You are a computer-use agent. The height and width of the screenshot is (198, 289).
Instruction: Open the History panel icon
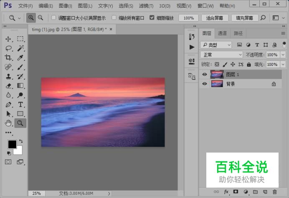tap(192, 37)
